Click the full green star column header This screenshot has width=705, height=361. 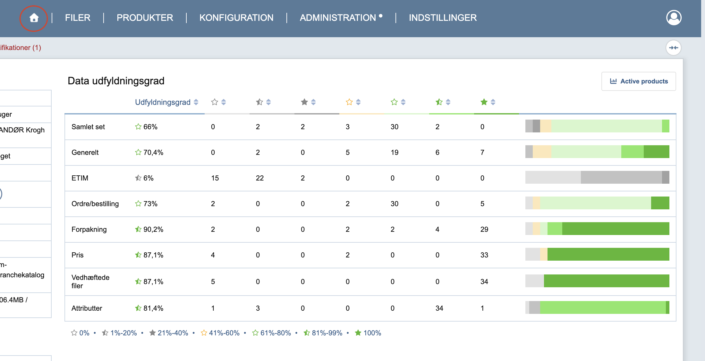[484, 102]
